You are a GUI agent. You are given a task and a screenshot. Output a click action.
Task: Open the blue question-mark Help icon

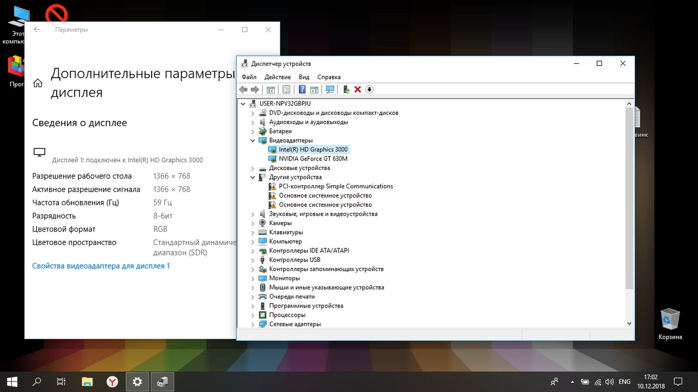click(x=302, y=89)
